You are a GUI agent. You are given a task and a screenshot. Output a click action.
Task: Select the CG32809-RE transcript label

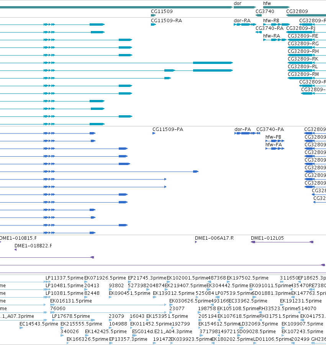tap(303, 36)
